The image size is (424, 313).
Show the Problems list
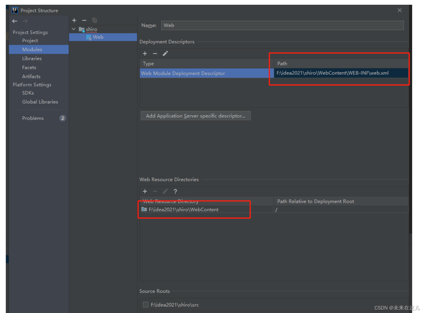pos(33,118)
